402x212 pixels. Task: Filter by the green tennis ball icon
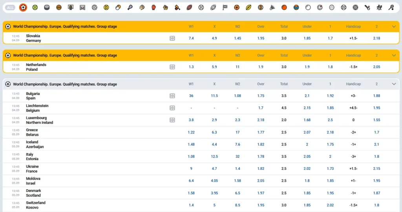[35, 7]
